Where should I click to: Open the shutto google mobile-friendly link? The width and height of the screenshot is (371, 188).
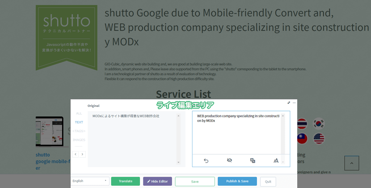pos(53,161)
